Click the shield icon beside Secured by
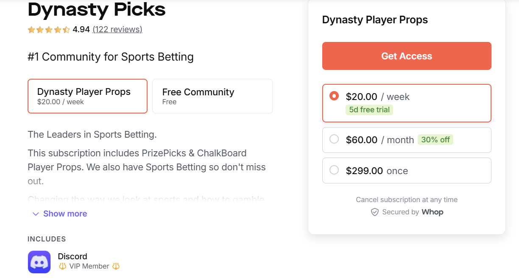 coord(375,212)
